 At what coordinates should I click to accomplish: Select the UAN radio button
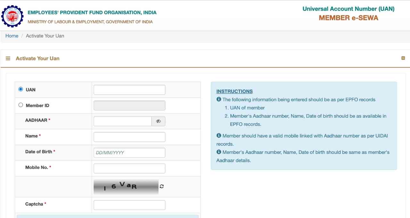tap(21, 89)
